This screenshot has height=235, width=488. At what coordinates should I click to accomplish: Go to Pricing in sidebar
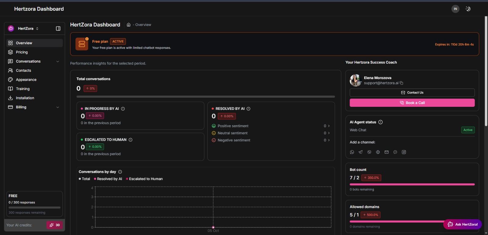[x=34, y=52]
